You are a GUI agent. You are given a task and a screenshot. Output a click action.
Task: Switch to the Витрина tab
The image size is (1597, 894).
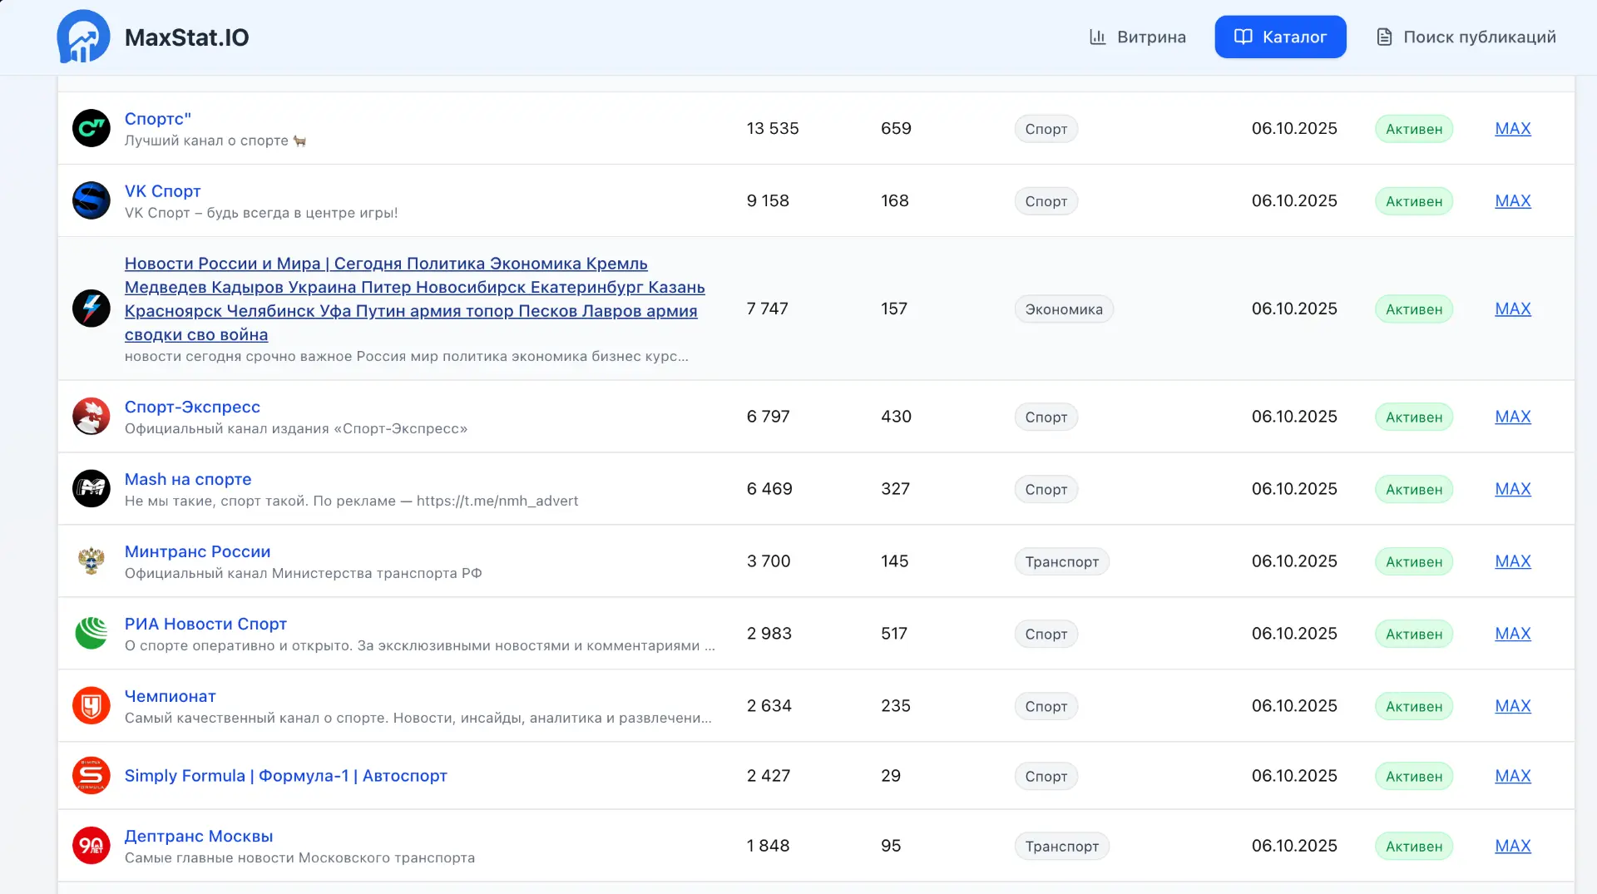(1137, 37)
